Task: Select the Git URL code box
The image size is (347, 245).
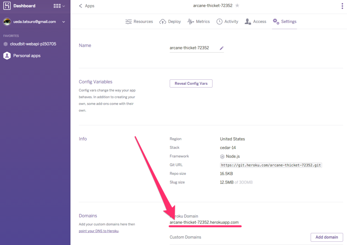Action: [271, 165]
